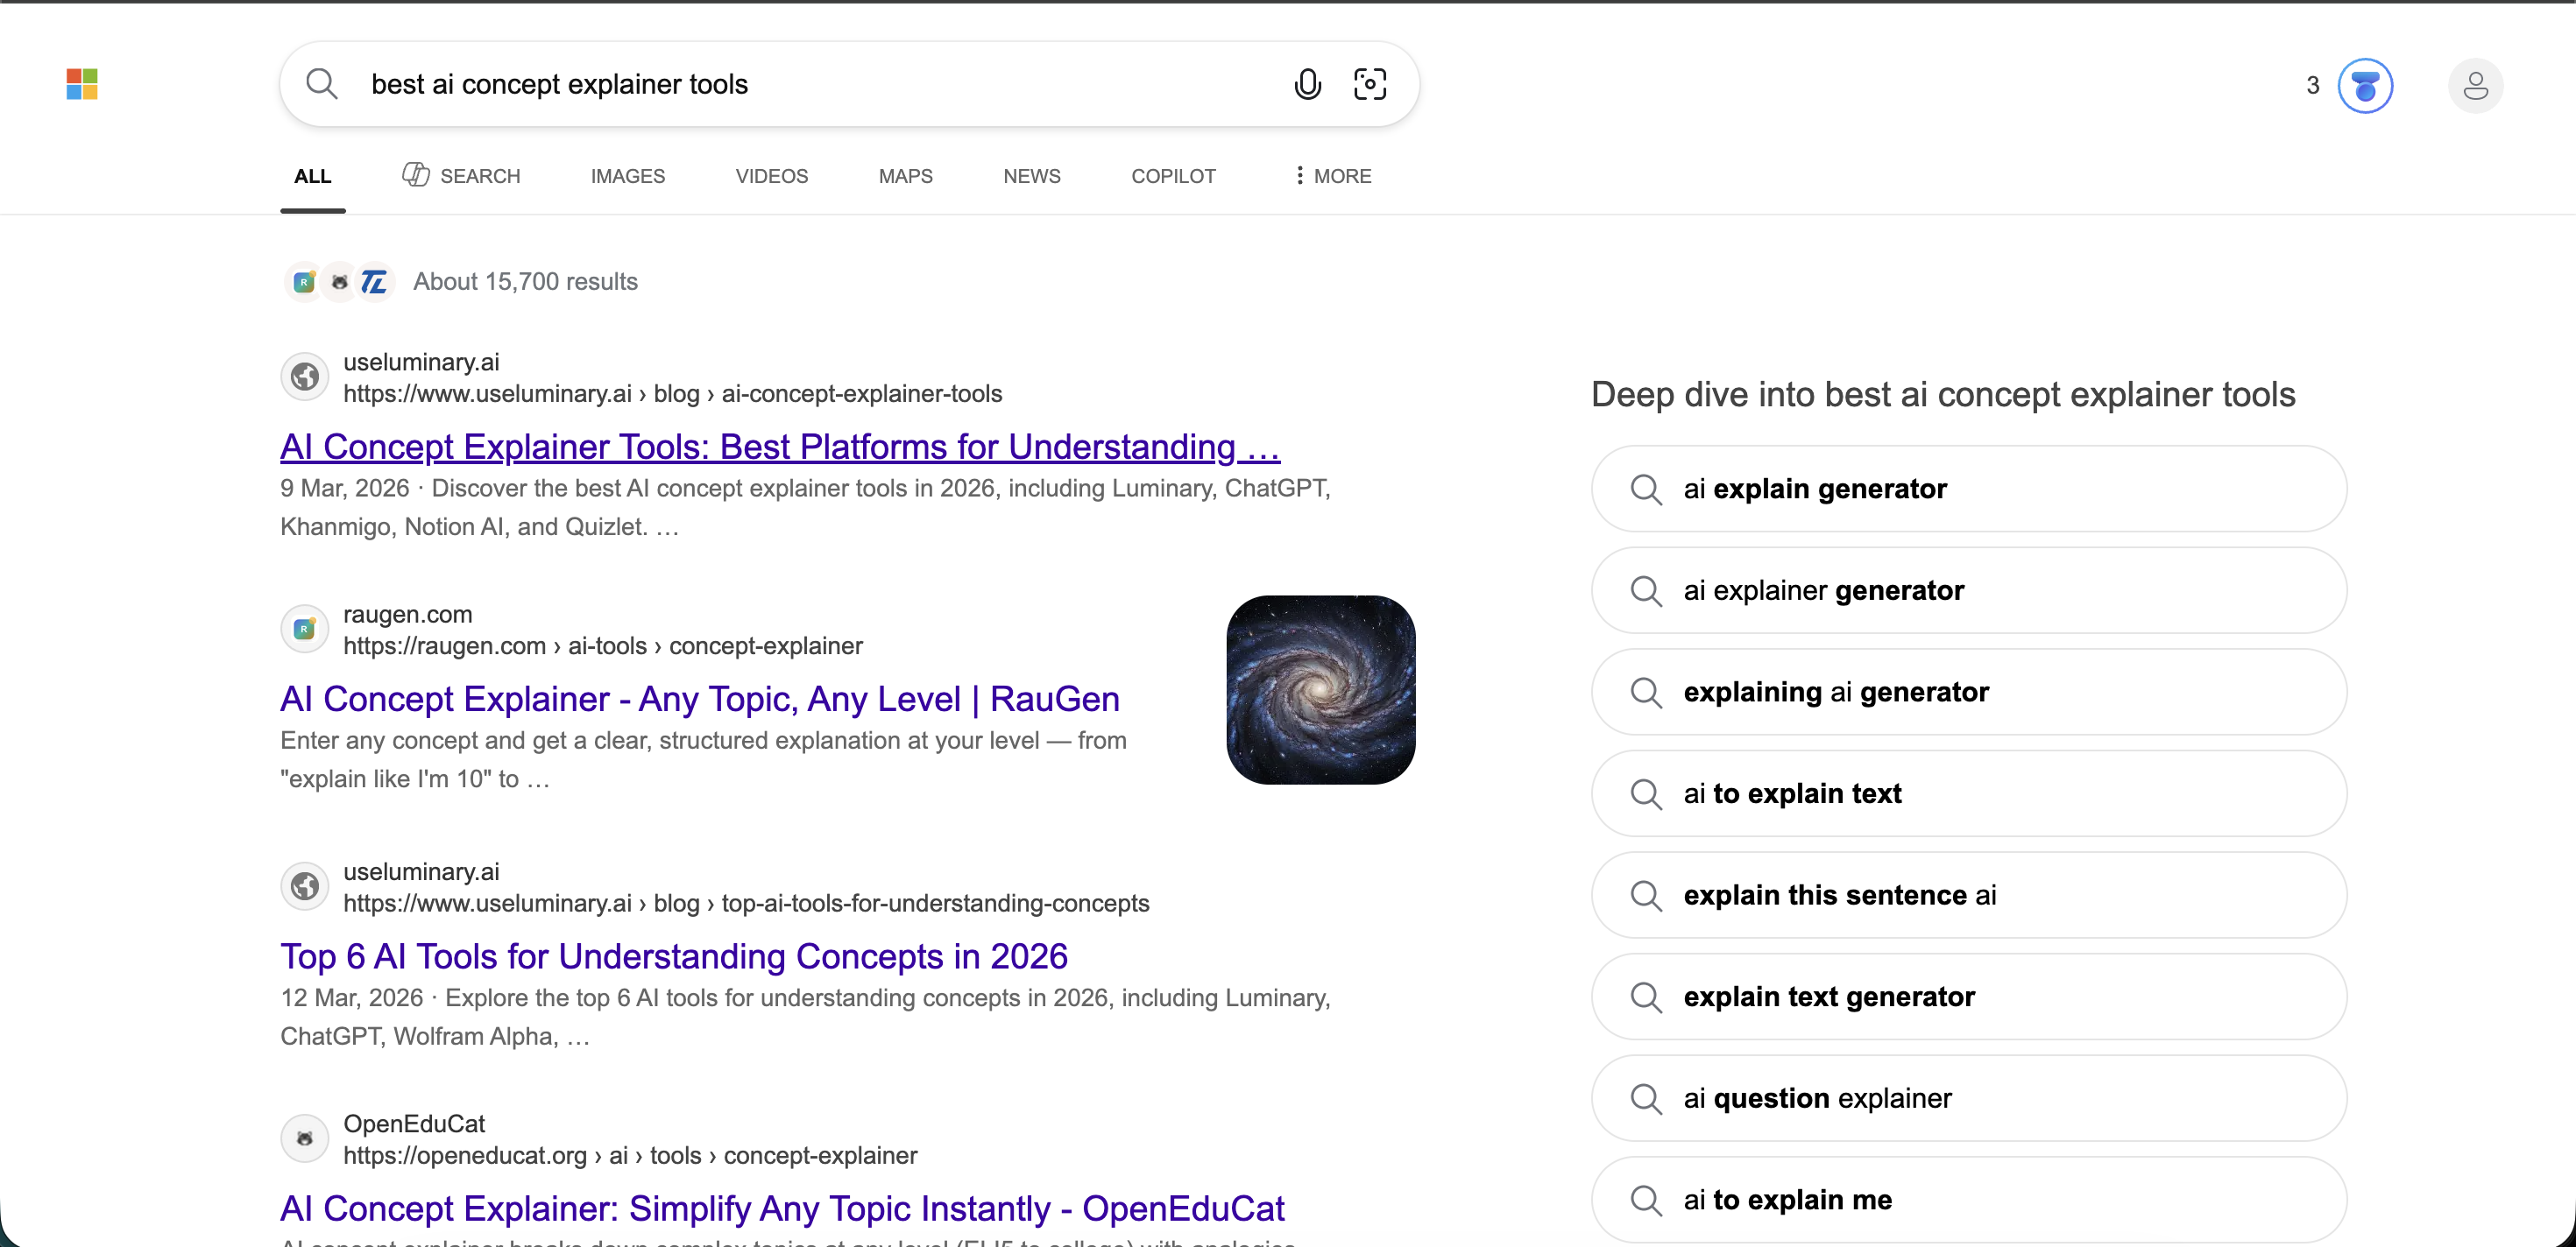
Task: Select suggestion 'explain text generator'
Action: click(1968, 997)
